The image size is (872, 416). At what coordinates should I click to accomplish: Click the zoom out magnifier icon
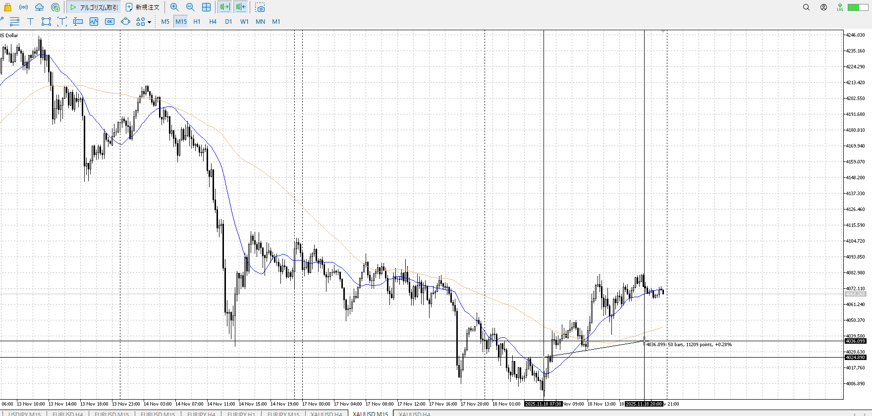click(x=190, y=7)
